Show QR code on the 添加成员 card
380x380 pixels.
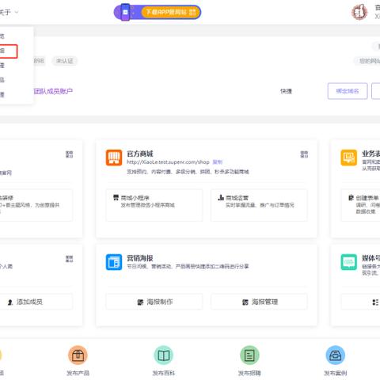(69, 259)
